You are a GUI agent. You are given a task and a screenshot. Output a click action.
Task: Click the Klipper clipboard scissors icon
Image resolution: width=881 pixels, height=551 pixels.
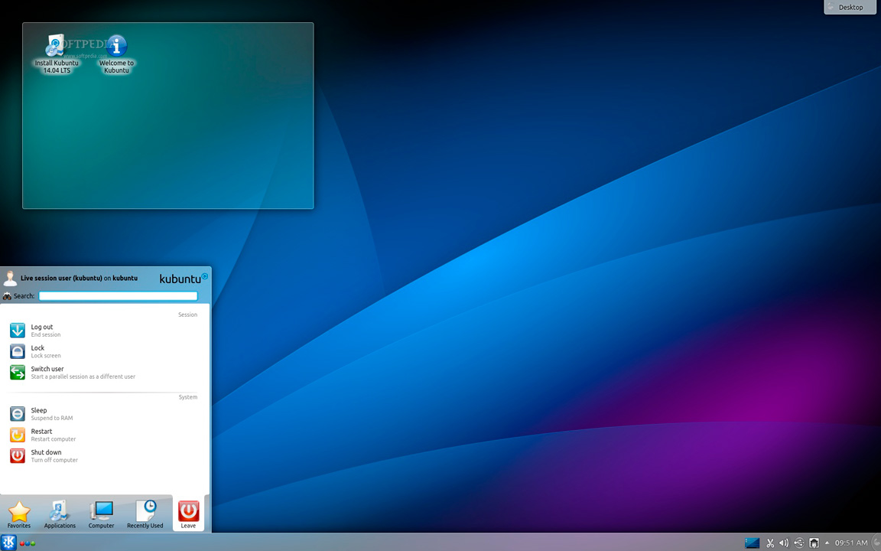770,543
